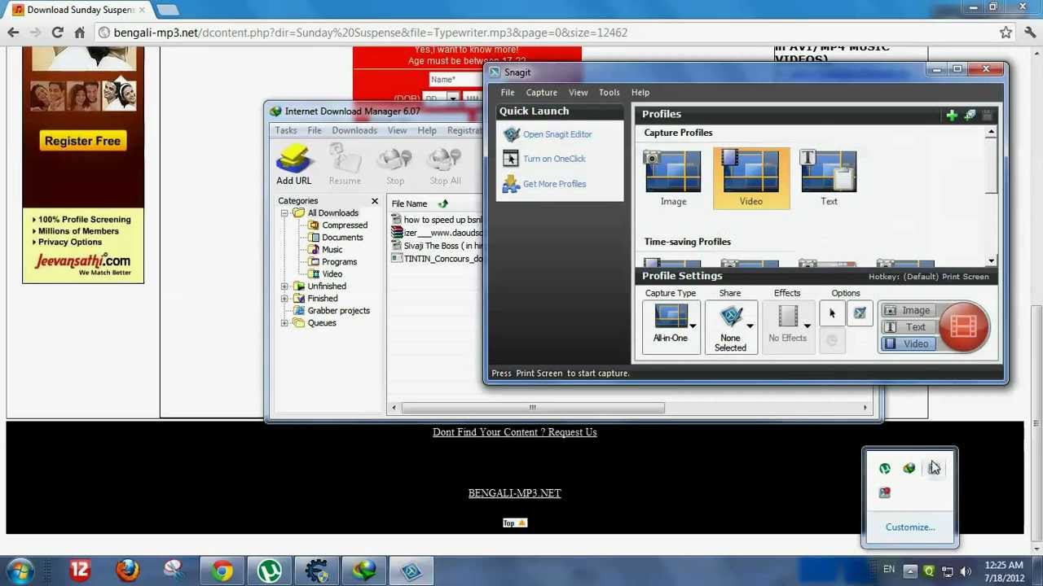Click Add URL in Internet Download Manager
The height and width of the screenshot is (586, 1043).
point(293,164)
